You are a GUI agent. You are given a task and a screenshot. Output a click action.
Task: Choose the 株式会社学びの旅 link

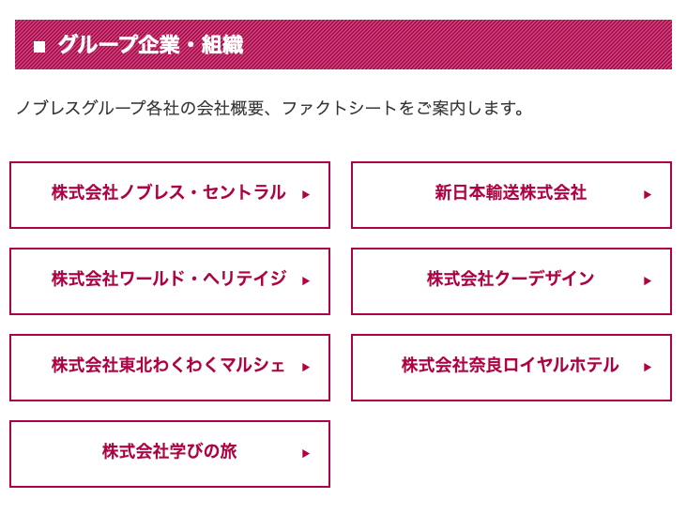[x=169, y=452]
